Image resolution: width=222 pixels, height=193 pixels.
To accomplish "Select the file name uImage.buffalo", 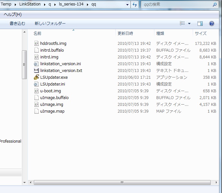I will 54,97.
